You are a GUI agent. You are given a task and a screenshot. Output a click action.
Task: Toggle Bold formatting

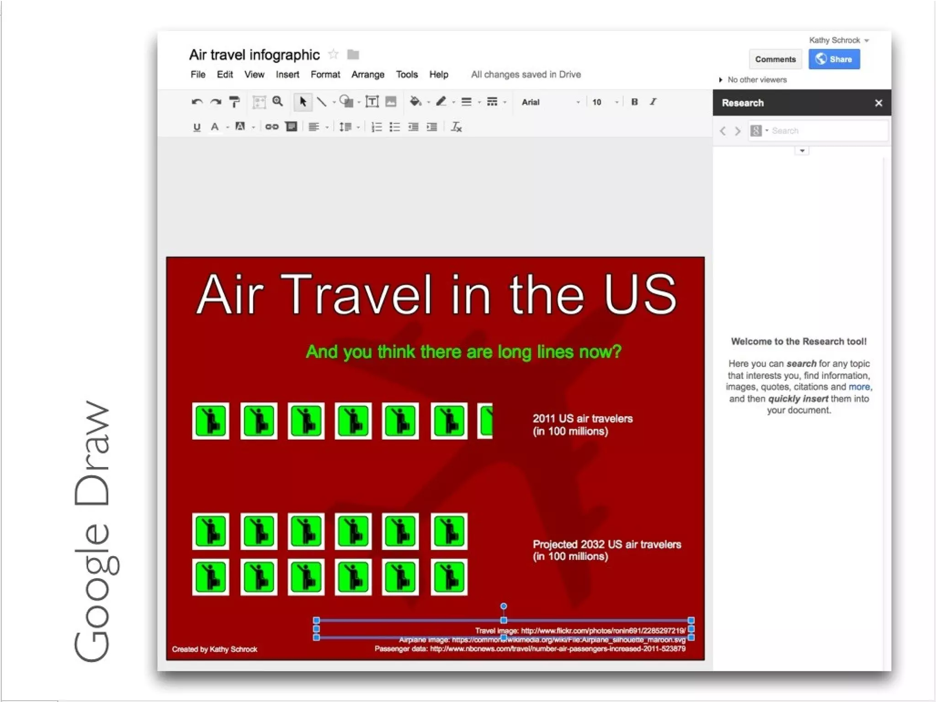[x=634, y=102]
